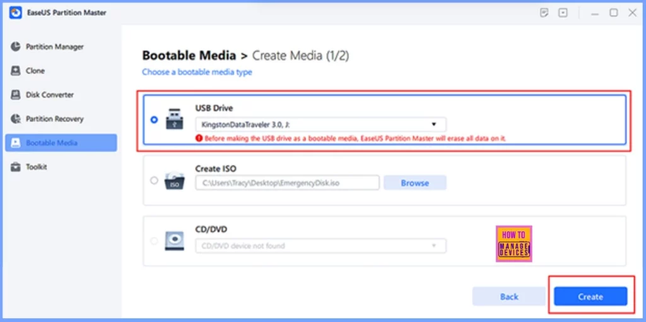Click the EmergencyDisk.iso path field

pyautogui.click(x=287, y=183)
